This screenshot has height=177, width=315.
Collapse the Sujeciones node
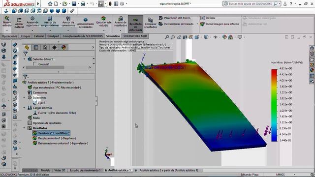(x=24, y=97)
